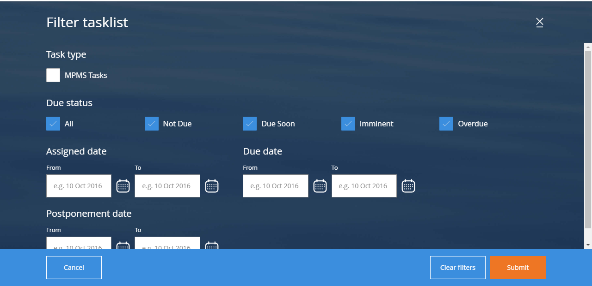Uncheck the Imminent status checkbox
The width and height of the screenshot is (592, 286).
tap(348, 124)
